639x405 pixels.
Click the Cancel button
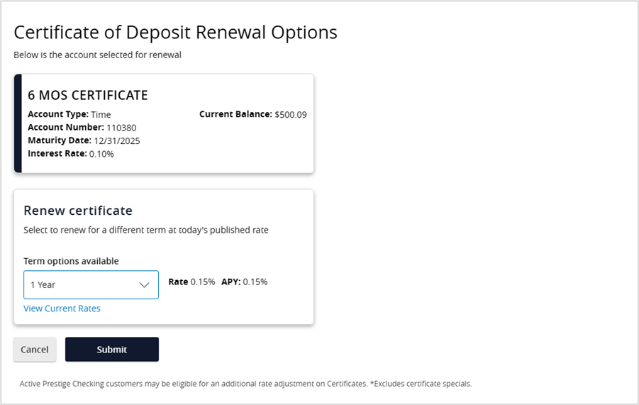point(35,349)
